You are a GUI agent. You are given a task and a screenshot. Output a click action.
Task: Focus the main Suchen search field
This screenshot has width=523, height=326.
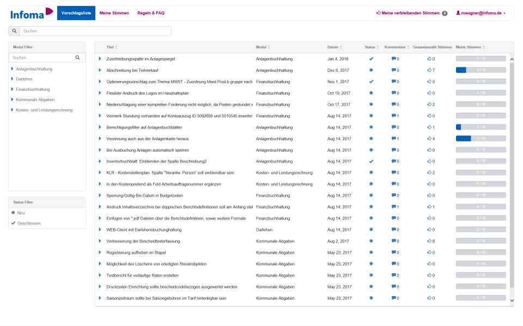click(95, 31)
